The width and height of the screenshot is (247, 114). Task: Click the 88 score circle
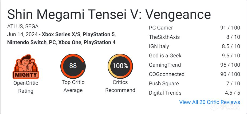pos(73,66)
